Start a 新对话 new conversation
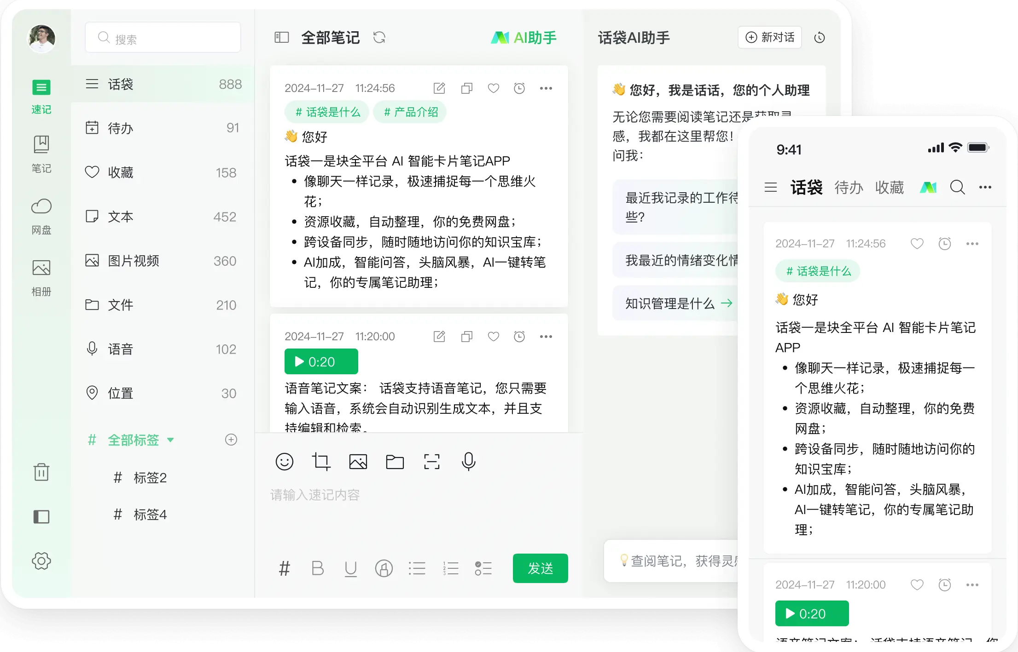The image size is (1018, 652). click(769, 38)
